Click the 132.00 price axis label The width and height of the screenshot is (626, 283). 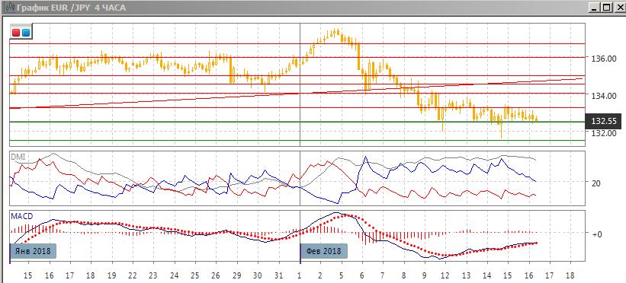coord(604,133)
